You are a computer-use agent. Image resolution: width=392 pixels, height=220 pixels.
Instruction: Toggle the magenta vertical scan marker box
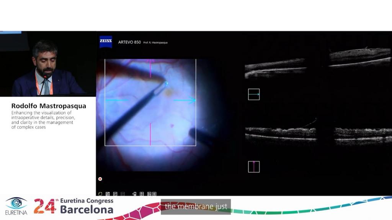tap(253, 167)
